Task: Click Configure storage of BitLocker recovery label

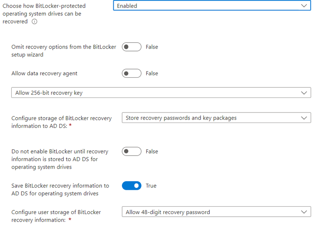Action: click(x=61, y=122)
